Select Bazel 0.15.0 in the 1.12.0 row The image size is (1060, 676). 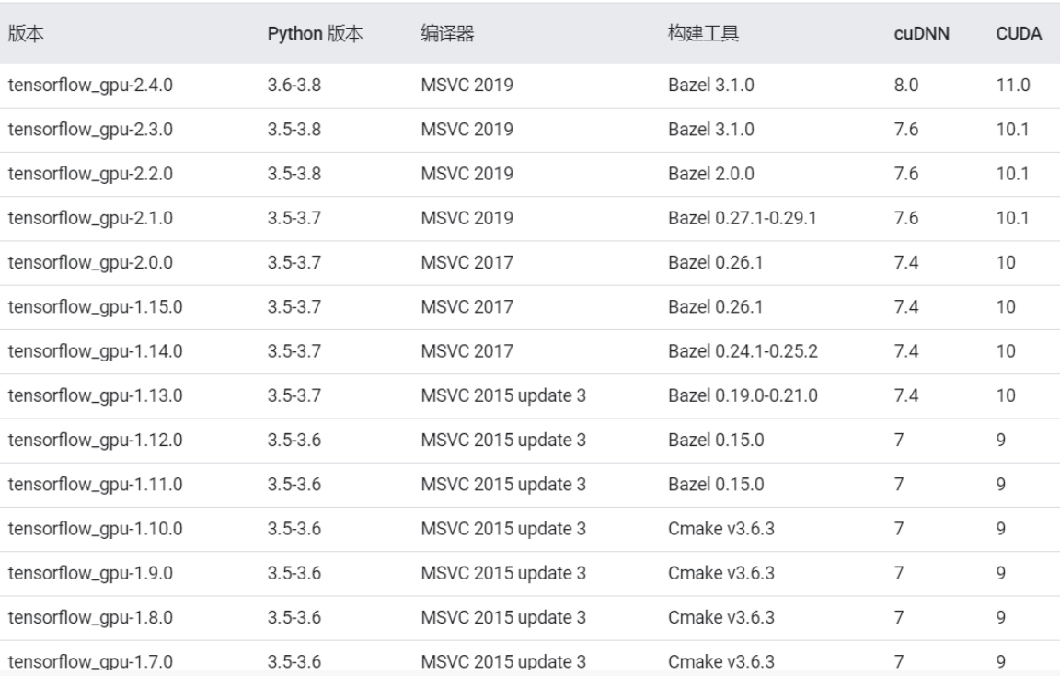point(716,440)
